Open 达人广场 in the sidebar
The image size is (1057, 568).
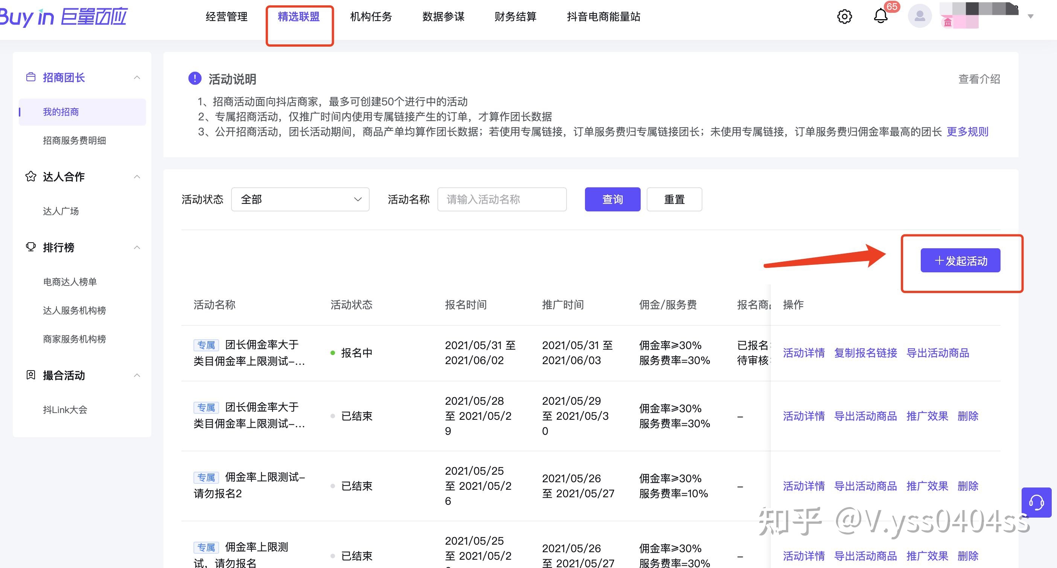coord(61,211)
